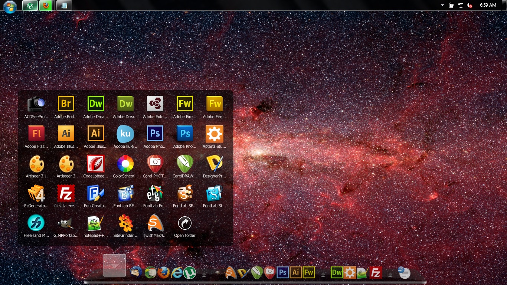
Task: Launch Corel PHOTO-PAINT from the stack popup
Action: pos(155,163)
